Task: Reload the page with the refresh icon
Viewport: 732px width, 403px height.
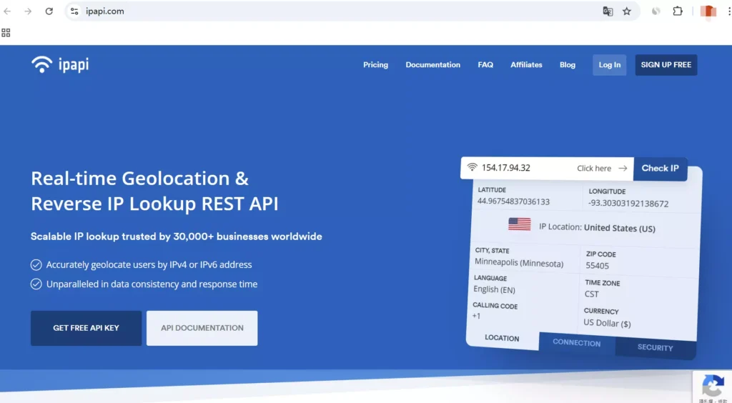Action: (49, 11)
